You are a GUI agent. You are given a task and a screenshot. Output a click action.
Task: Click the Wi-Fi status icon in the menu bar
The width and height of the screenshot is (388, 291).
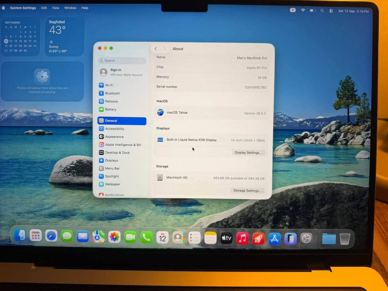pos(303,10)
